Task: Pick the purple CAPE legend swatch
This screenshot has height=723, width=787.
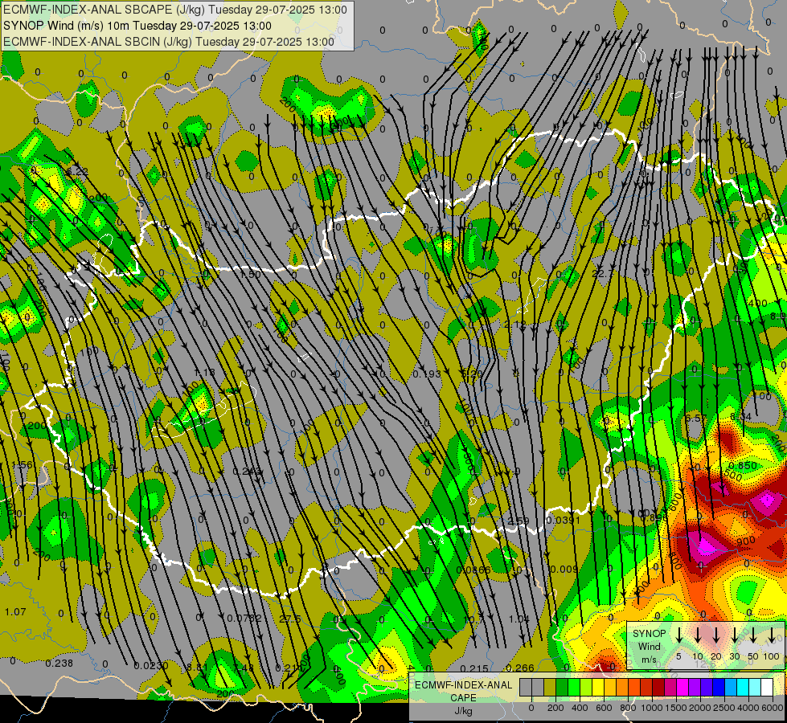Action: tap(695, 687)
